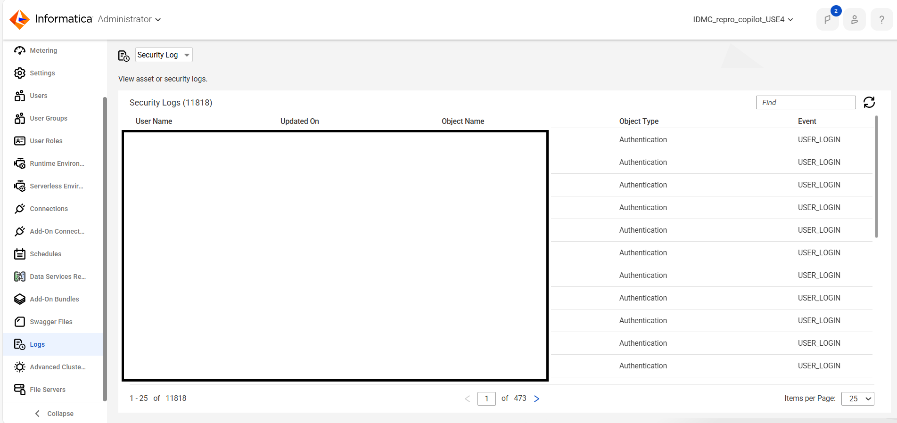897x423 pixels.
Task: Open the File Servers icon
Action: (20, 390)
